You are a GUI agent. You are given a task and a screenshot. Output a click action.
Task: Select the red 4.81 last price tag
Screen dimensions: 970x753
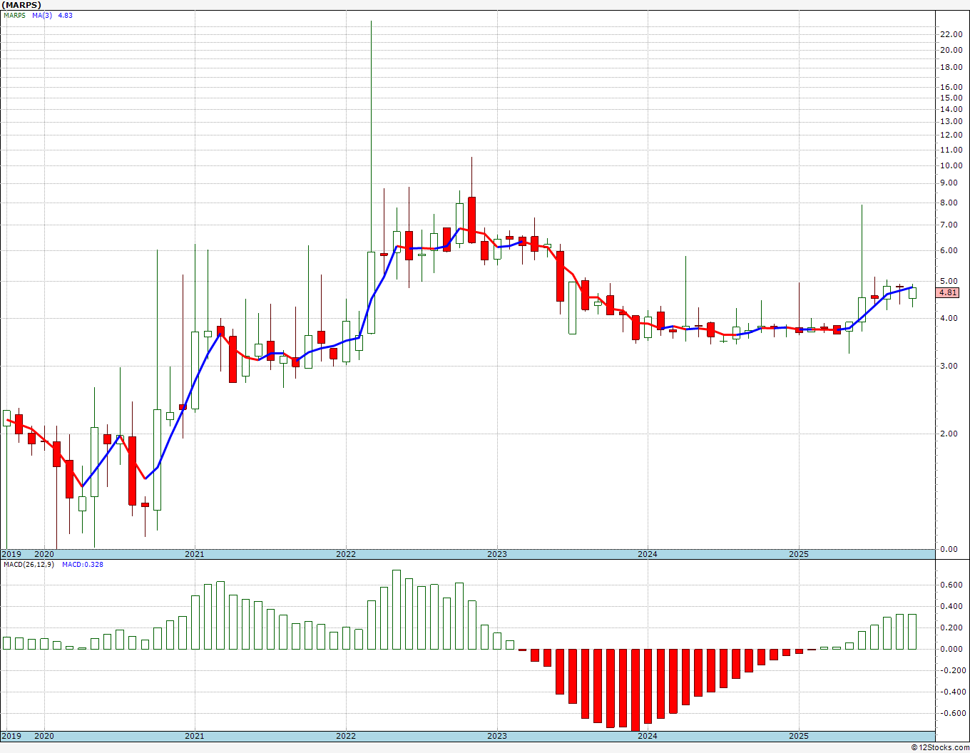(948, 293)
